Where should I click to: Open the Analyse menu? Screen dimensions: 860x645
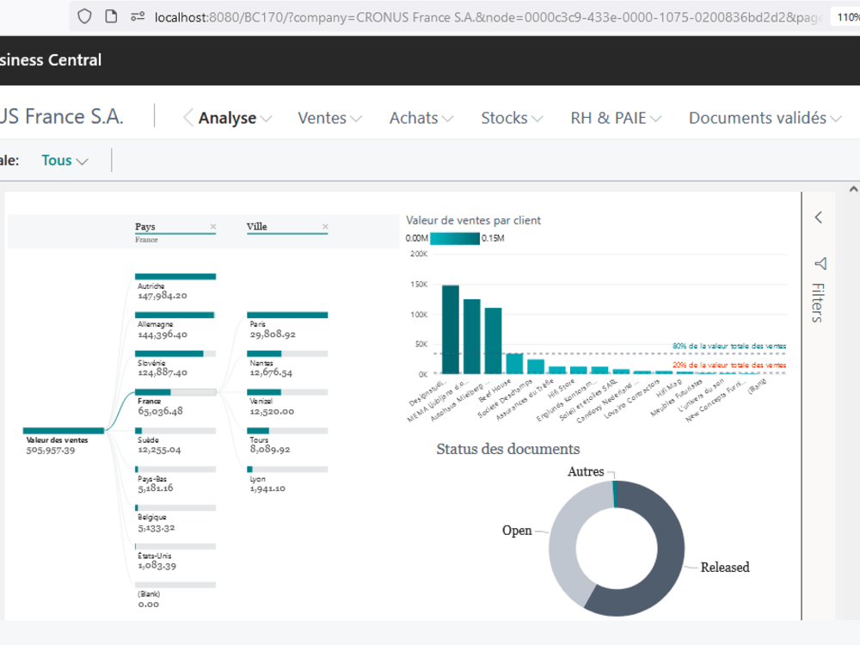[x=235, y=118]
